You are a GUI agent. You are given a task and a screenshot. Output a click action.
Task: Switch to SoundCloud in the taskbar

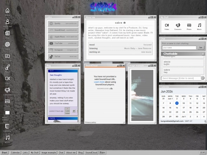(91, 152)
